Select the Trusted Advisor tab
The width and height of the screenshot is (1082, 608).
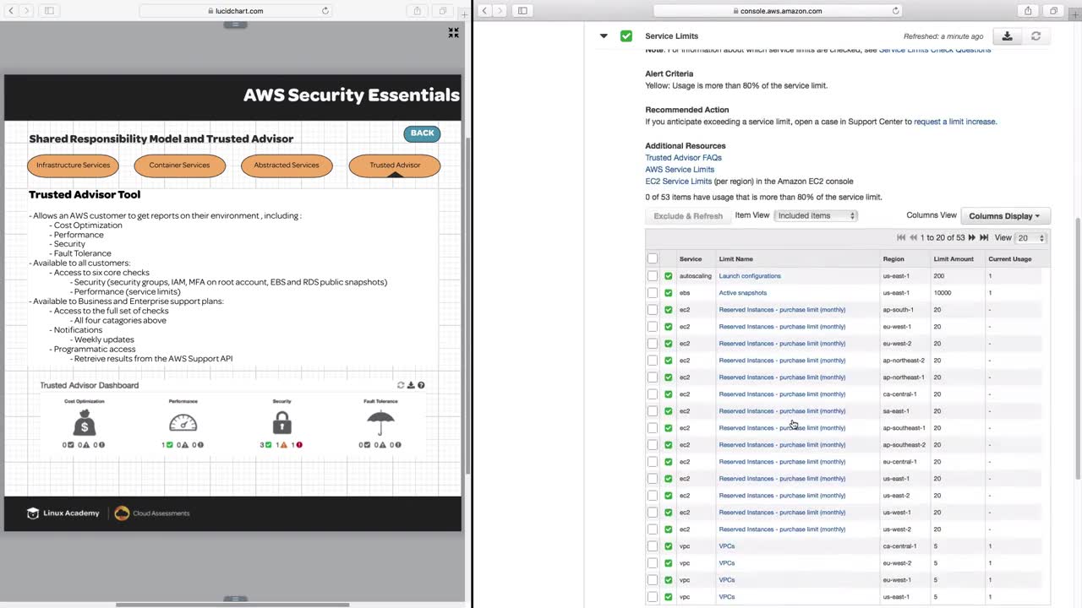point(395,166)
